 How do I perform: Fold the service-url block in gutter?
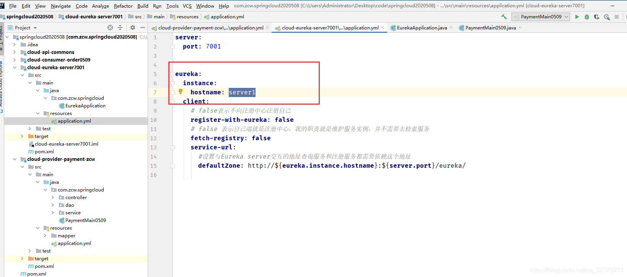[173, 147]
